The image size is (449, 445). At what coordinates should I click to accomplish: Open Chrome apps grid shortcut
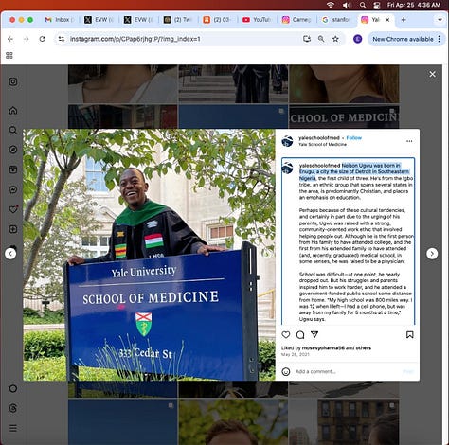click(x=9, y=56)
